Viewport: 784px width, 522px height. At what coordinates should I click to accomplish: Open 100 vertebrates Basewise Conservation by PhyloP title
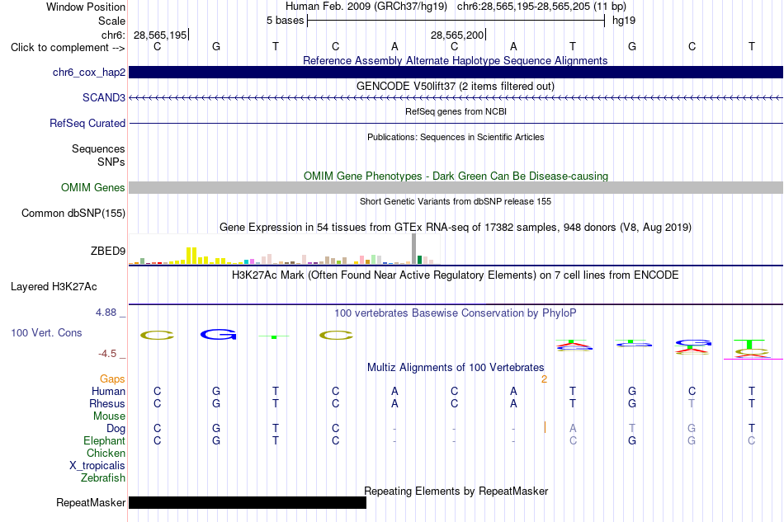(455, 313)
